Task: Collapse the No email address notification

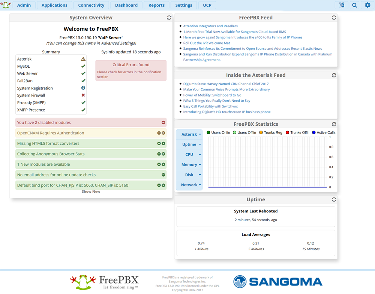Action: pyautogui.click(x=163, y=175)
